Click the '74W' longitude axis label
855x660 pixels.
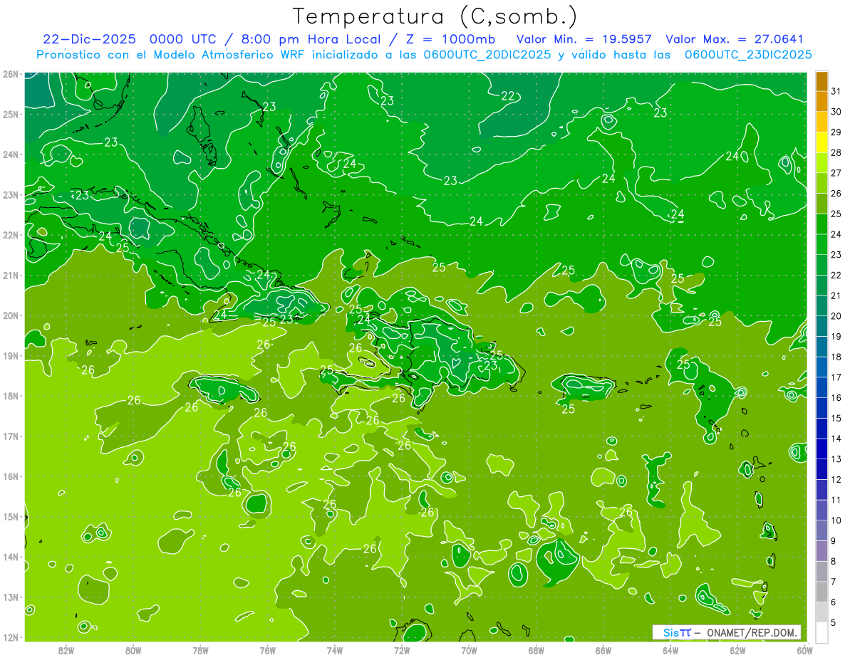(x=335, y=650)
